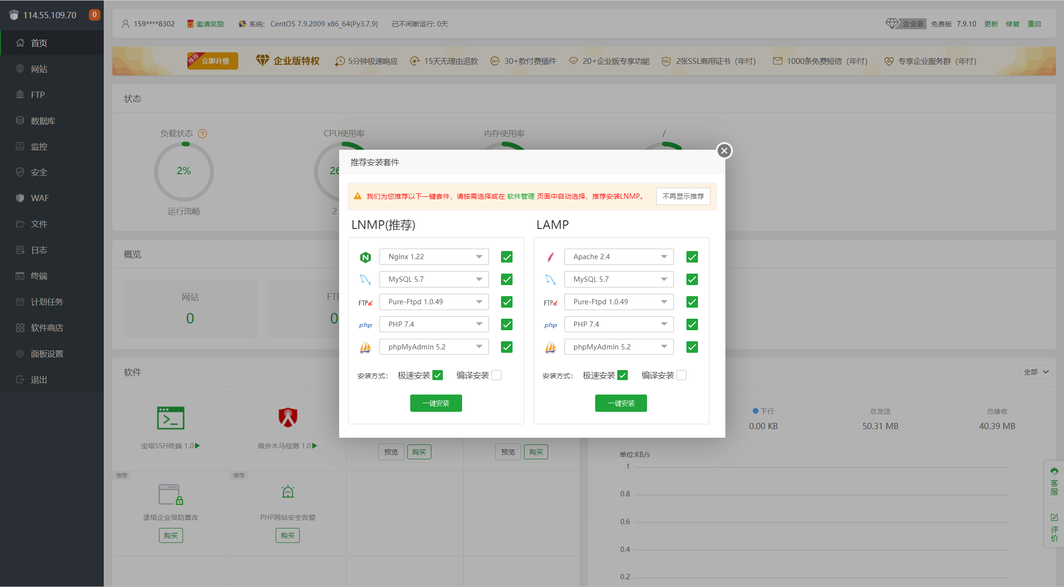The width and height of the screenshot is (1064, 587).
Task: Click the Nginx logo icon in LNMP
Action: [366, 257]
